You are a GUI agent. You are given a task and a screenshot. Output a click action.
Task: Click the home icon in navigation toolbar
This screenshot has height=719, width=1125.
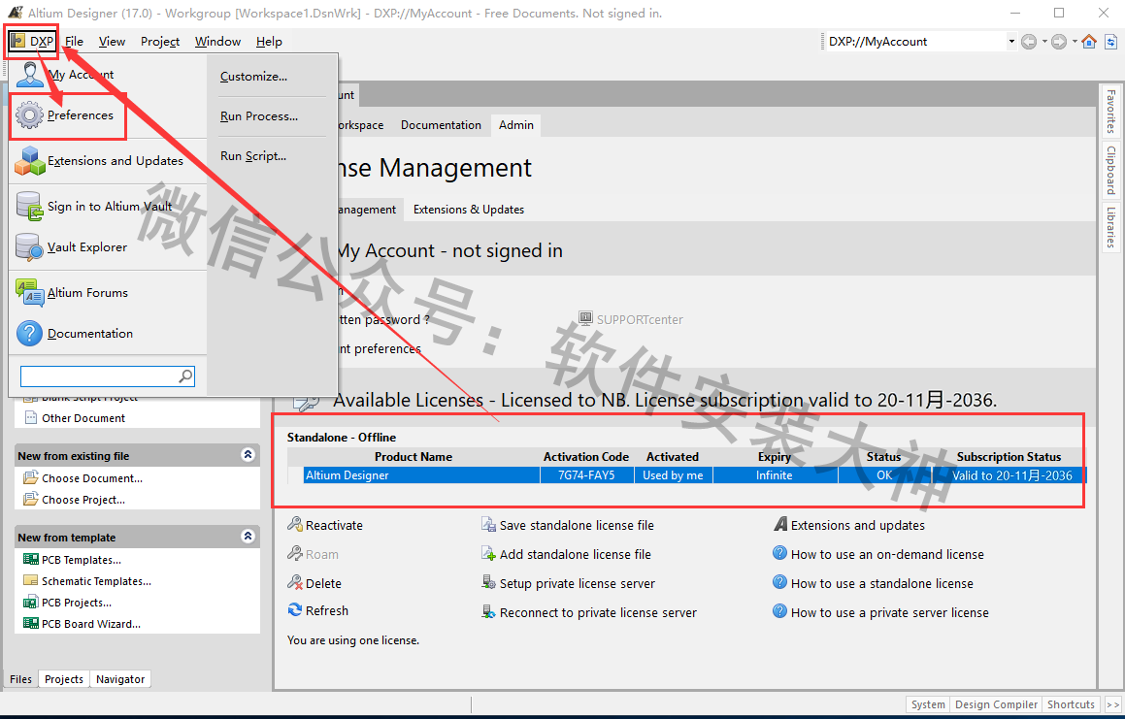pyautogui.click(x=1089, y=42)
